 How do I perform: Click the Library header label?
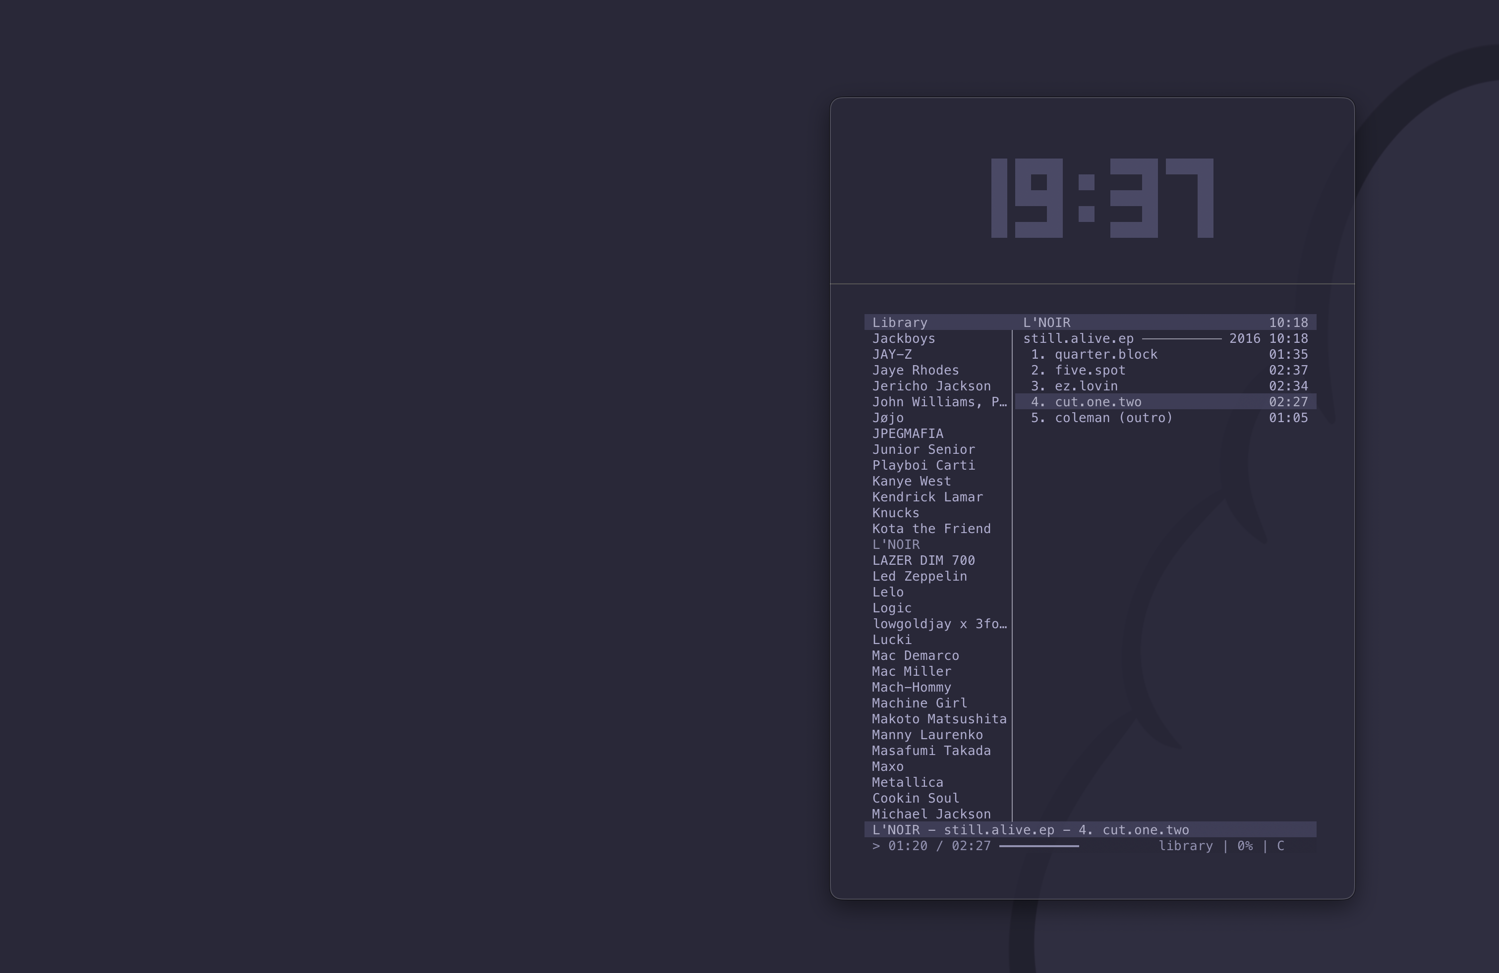[899, 322]
